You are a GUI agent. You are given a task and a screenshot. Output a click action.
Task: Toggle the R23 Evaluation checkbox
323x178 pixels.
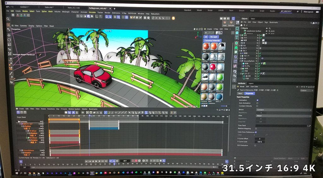255,146
